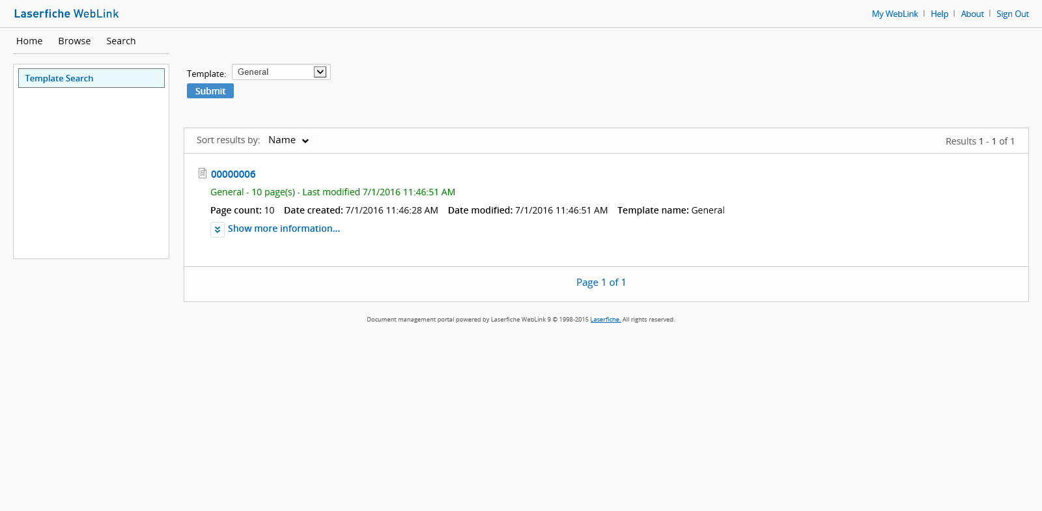Click the green General 10 page(s) summary line

tap(332, 192)
